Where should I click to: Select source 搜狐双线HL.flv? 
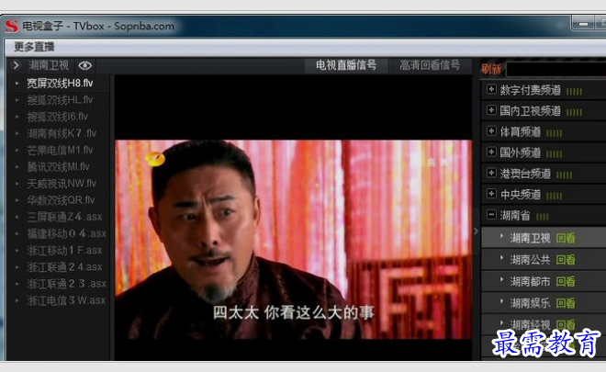(x=60, y=100)
